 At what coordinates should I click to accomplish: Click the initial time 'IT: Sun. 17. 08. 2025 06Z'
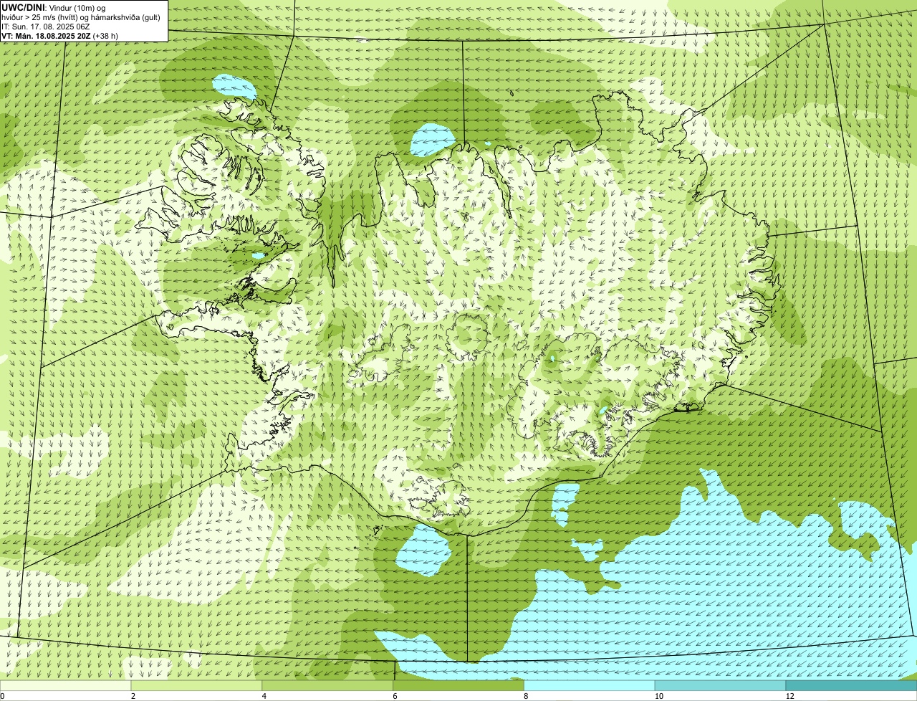[x=46, y=27]
